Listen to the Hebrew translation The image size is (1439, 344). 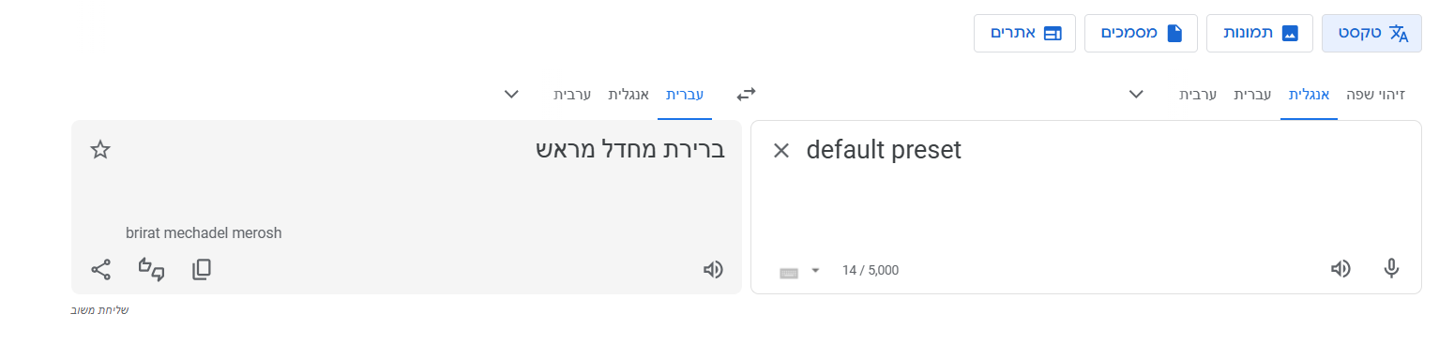(714, 270)
